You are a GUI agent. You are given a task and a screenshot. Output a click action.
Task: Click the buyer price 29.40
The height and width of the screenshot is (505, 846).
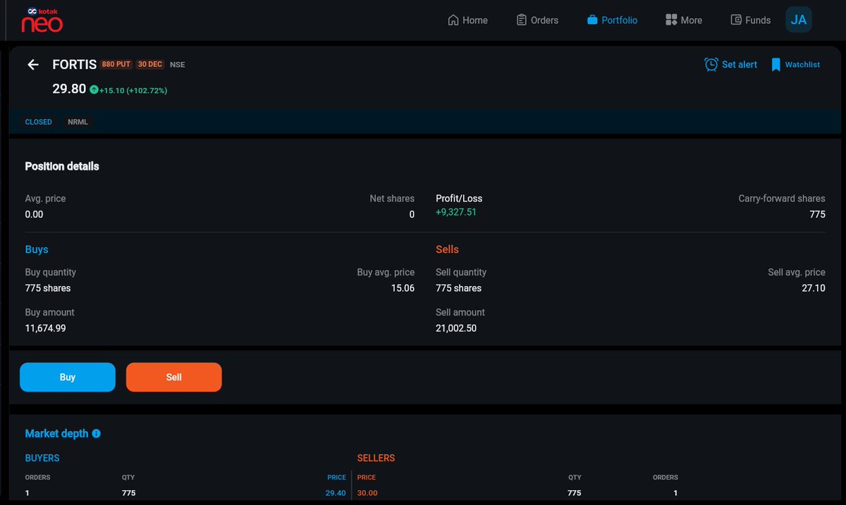(336, 493)
